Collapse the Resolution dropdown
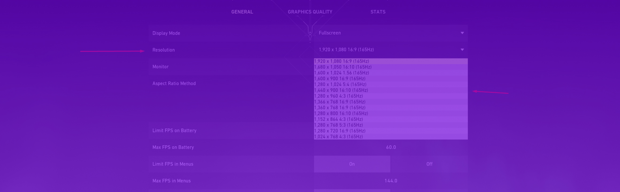The width and height of the screenshot is (620, 192). (x=391, y=50)
